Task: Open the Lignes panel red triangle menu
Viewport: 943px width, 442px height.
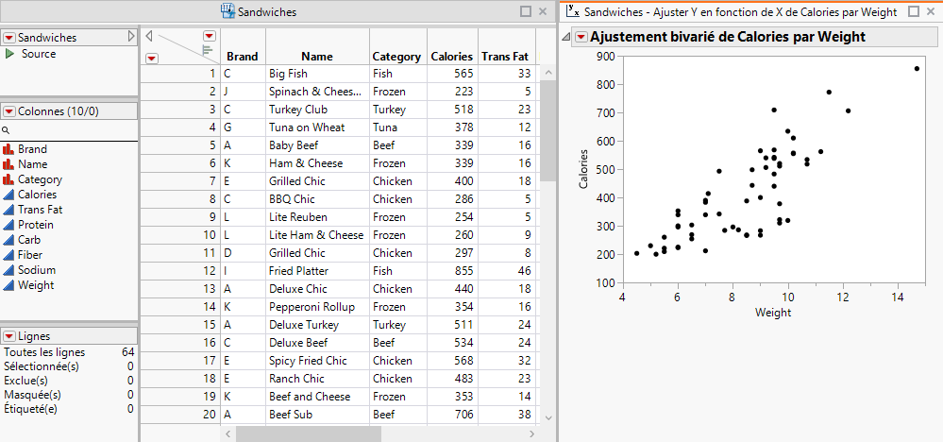Action: [x=9, y=336]
